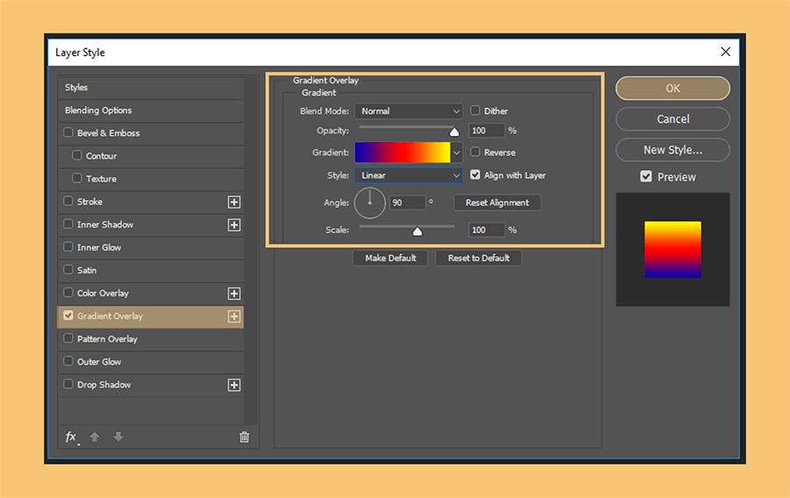Image resolution: width=790 pixels, height=498 pixels.
Task: Click the move effect down arrow
Action: click(118, 437)
